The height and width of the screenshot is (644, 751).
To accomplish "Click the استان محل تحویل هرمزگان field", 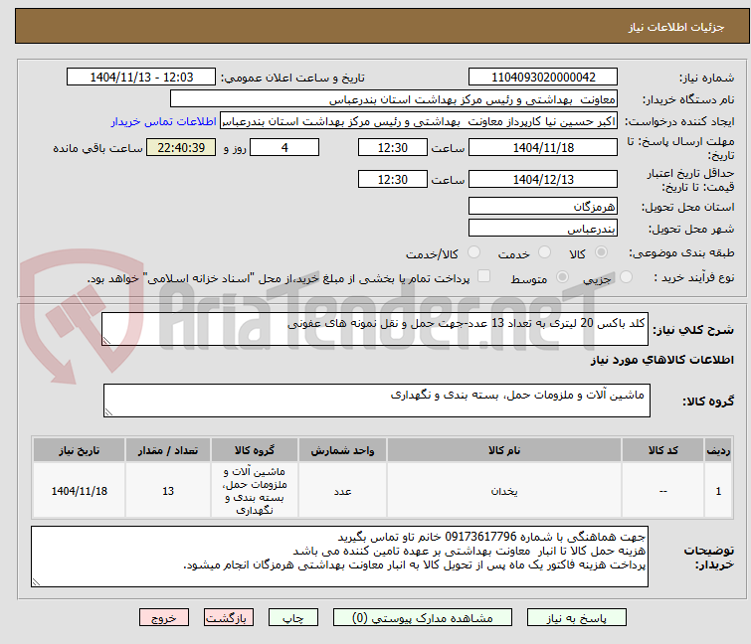I will point(543,206).
